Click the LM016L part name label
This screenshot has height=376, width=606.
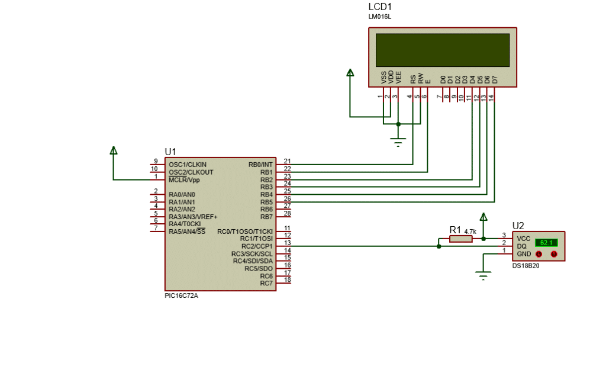379,17
